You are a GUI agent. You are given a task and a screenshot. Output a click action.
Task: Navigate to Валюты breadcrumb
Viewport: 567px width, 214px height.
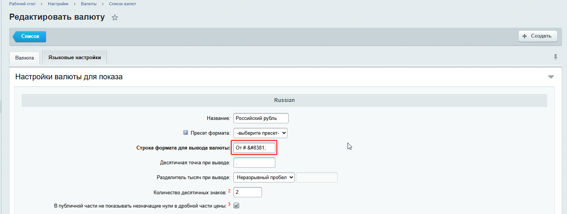(x=89, y=4)
